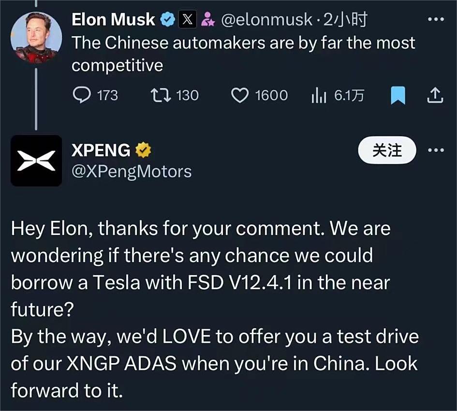Click the X affiliation badge

coord(187,20)
